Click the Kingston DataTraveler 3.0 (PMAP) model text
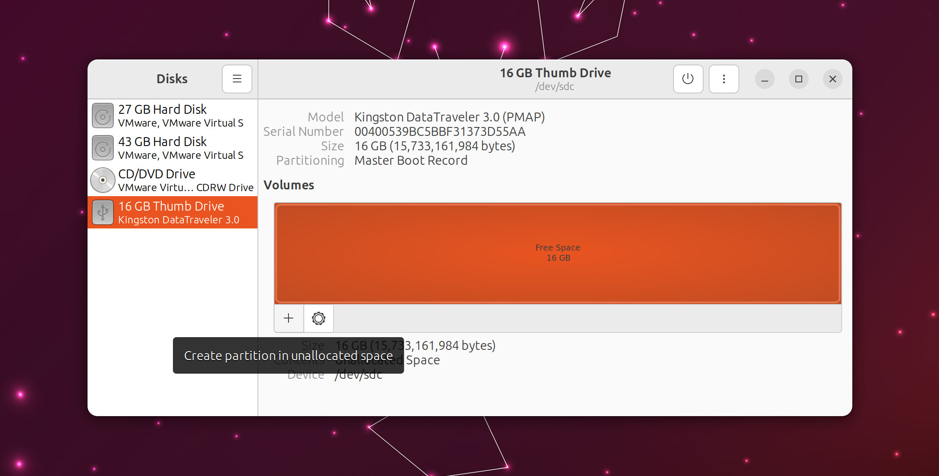 [x=450, y=117]
